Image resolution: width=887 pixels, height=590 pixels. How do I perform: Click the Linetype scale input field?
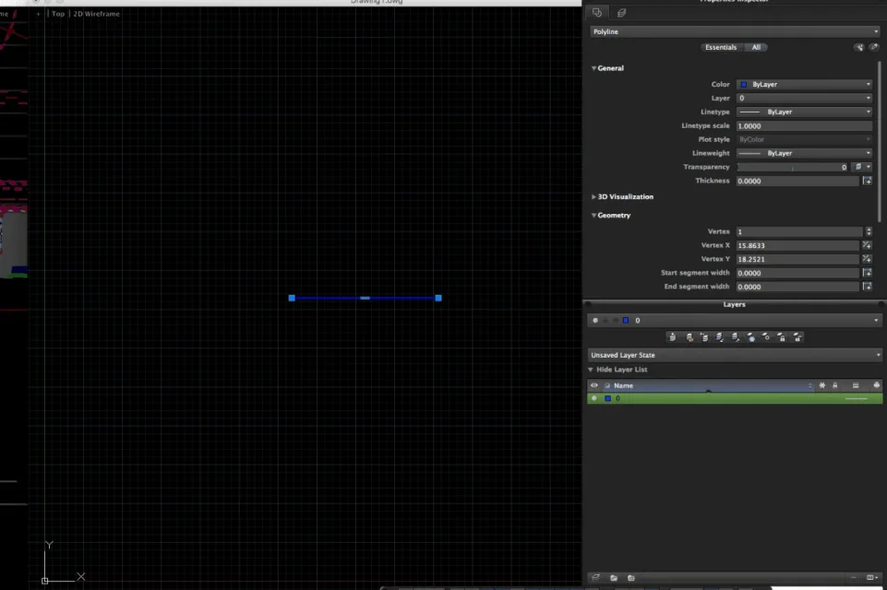[804, 125]
